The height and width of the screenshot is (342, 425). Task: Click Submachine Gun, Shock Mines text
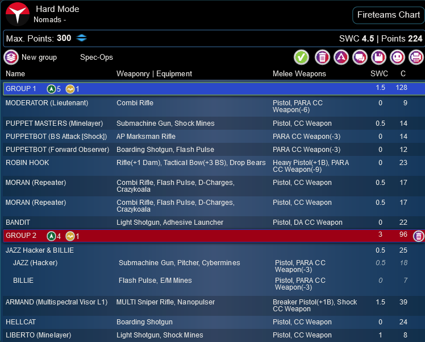(165, 123)
